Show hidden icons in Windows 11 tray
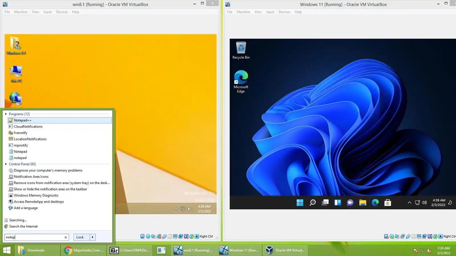 (x=409, y=203)
